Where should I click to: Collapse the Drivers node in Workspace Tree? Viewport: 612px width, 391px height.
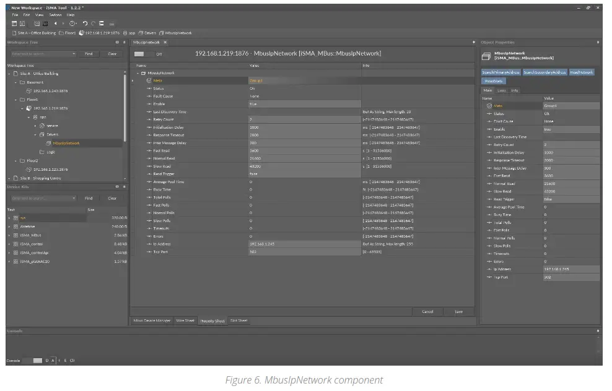coord(35,134)
